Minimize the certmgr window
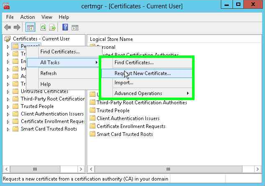Image resolution: width=265 pixels, height=186 pixels. [x=227, y=5]
